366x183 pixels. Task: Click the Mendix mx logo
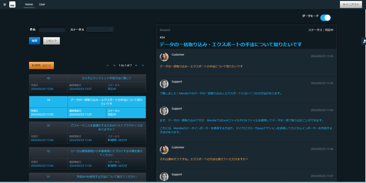[x=13, y=5]
